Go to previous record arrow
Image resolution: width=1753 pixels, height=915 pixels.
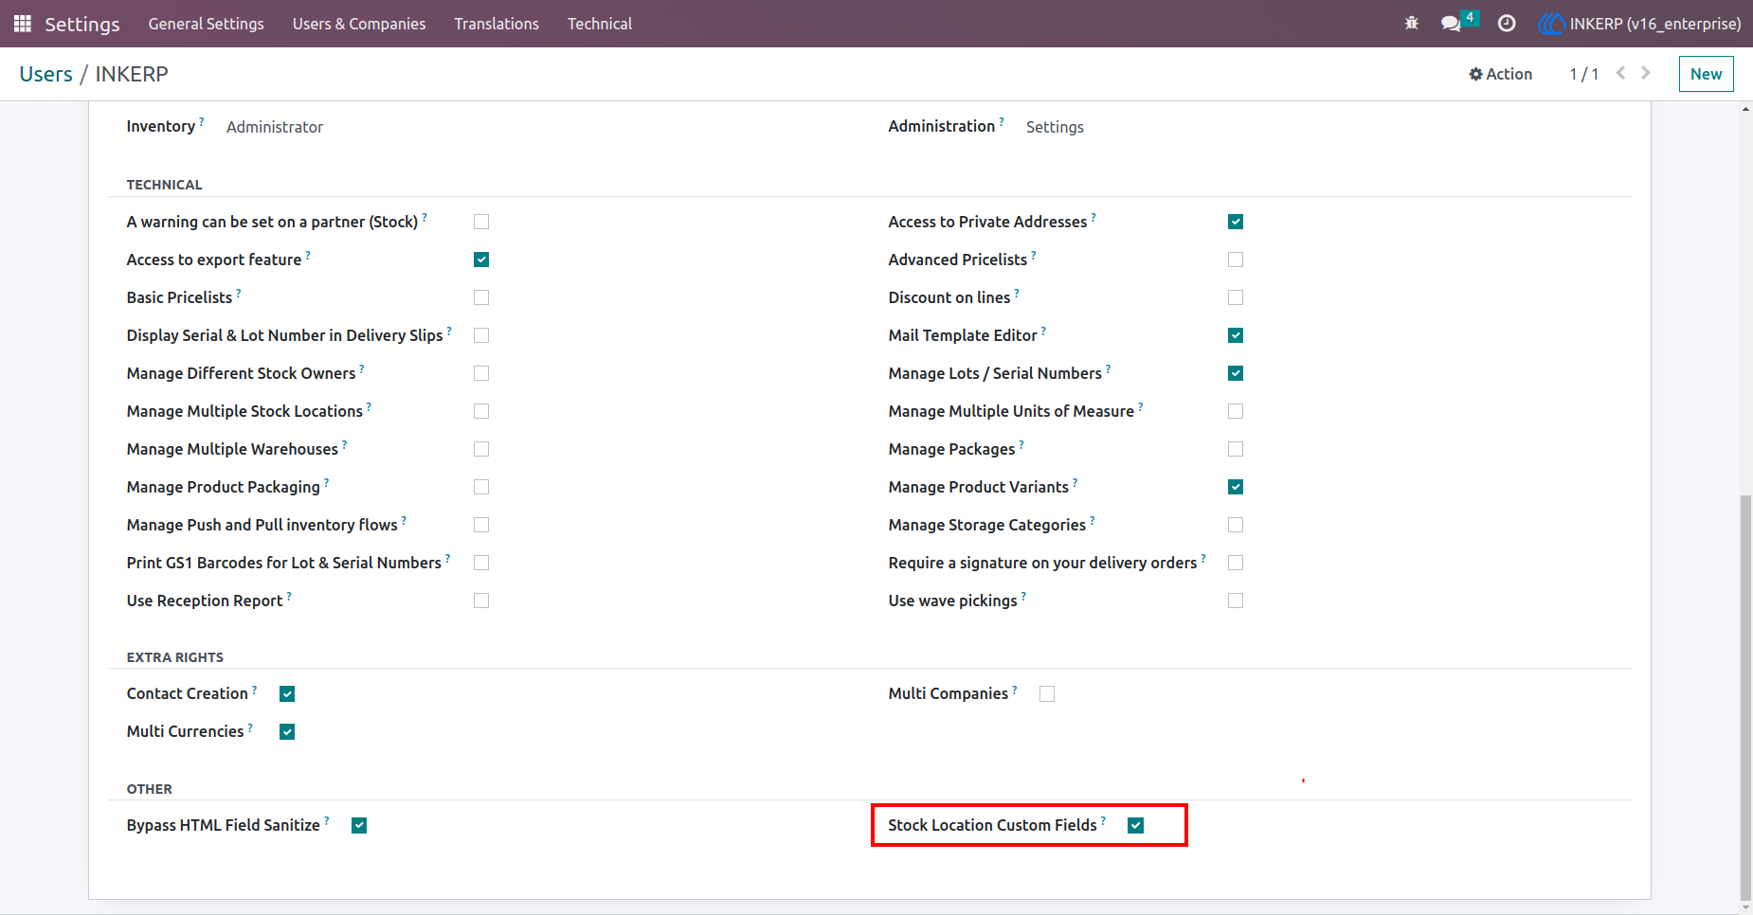click(1621, 73)
